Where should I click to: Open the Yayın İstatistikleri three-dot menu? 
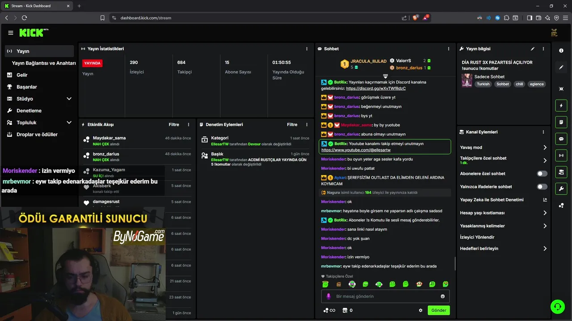(307, 49)
